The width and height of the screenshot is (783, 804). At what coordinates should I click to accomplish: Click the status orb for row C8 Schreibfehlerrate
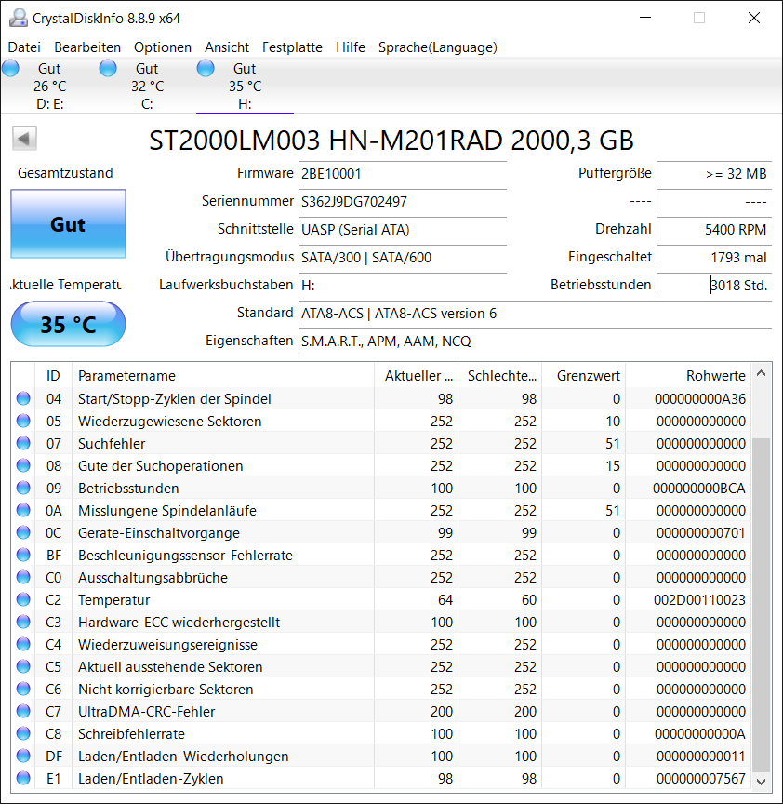point(23,734)
